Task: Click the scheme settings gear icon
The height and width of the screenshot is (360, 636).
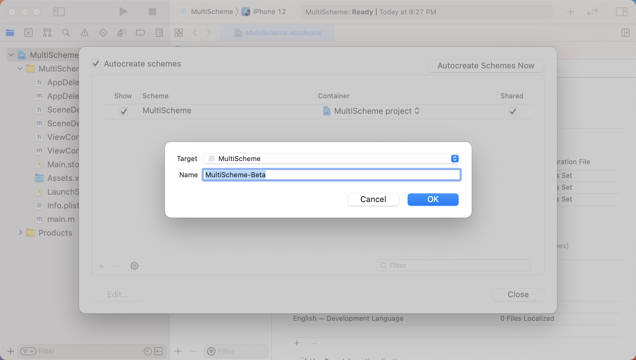Action: coord(134,266)
